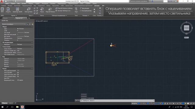Toggle the МОДЕЛЬ space button in status bar
The height and width of the screenshot is (109, 195).
[x=134, y=104]
